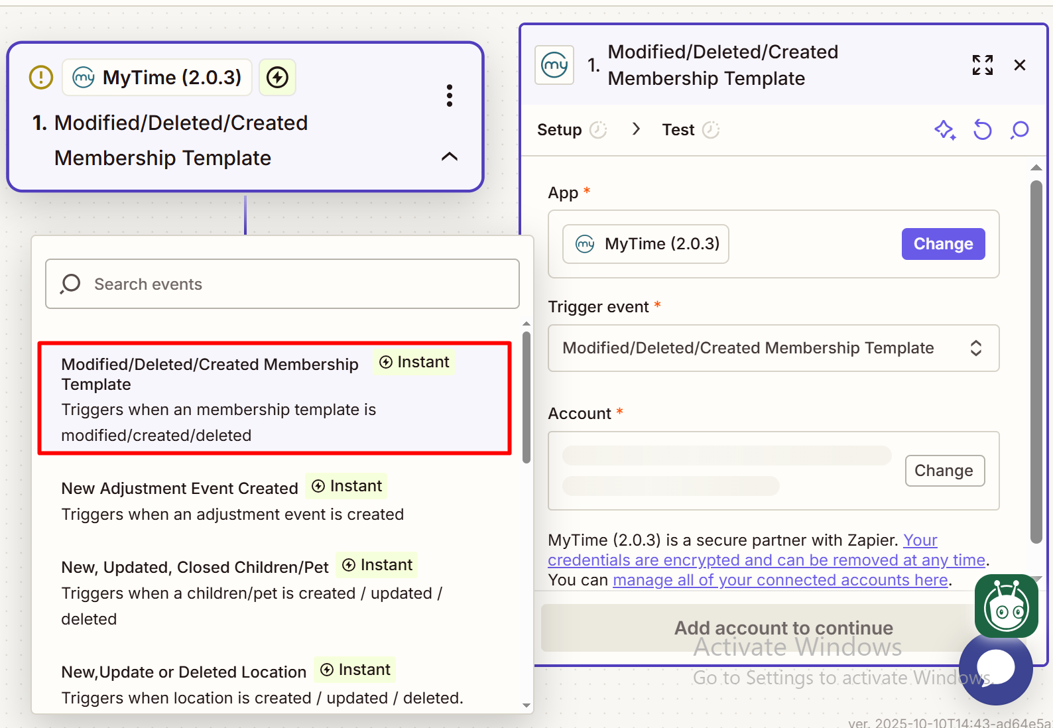Click the events list scroll-down arrow
The width and height of the screenshot is (1053, 728).
point(526,705)
